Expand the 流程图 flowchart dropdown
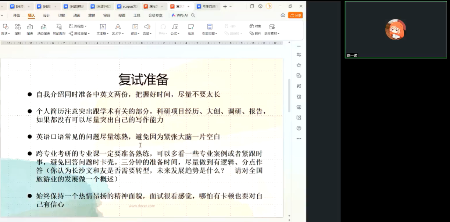Screen dimensions: 450x222 pos(78,26)
